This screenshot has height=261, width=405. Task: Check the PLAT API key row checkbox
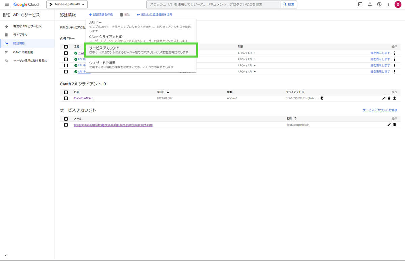coord(66,53)
